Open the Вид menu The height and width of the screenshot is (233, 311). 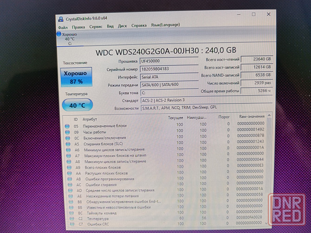click(110, 26)
